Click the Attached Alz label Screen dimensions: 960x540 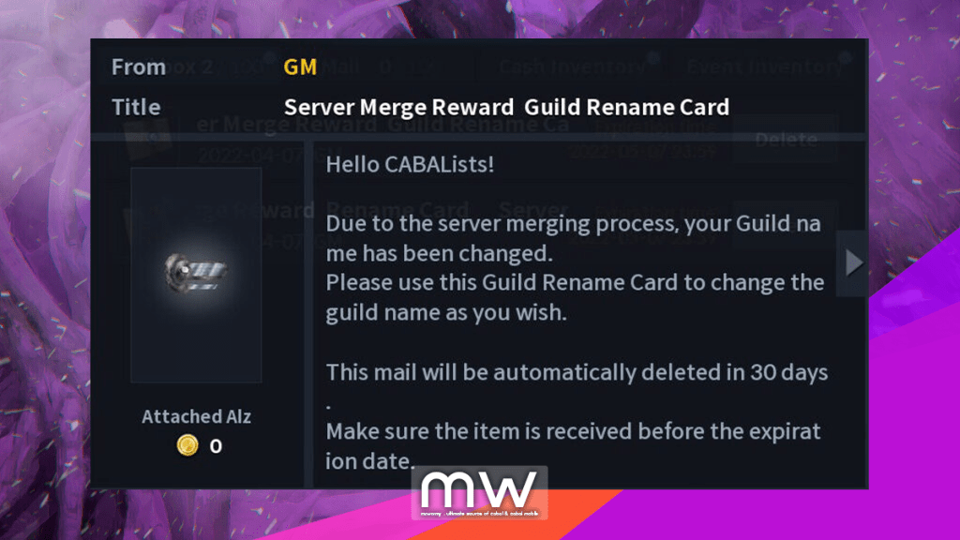pos(196,416)
